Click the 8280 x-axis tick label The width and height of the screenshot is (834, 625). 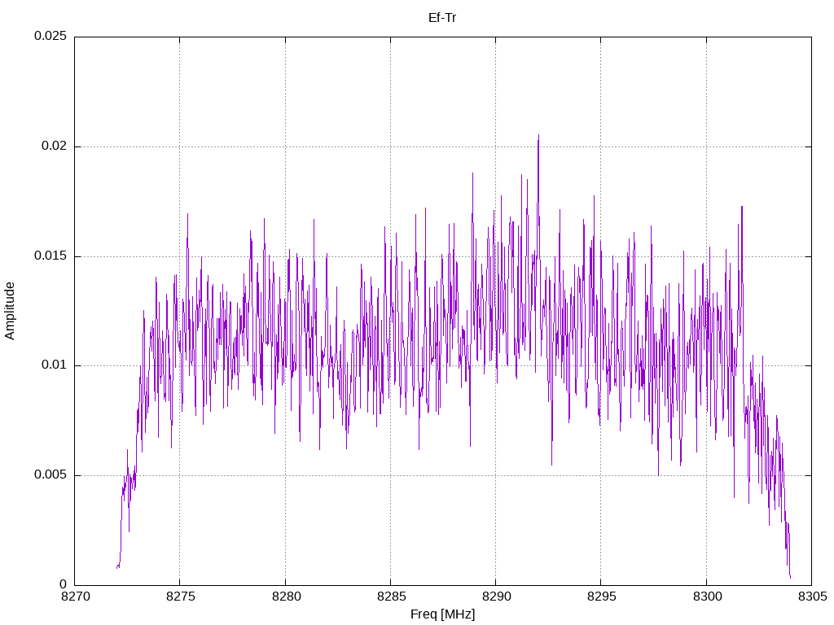286,597
